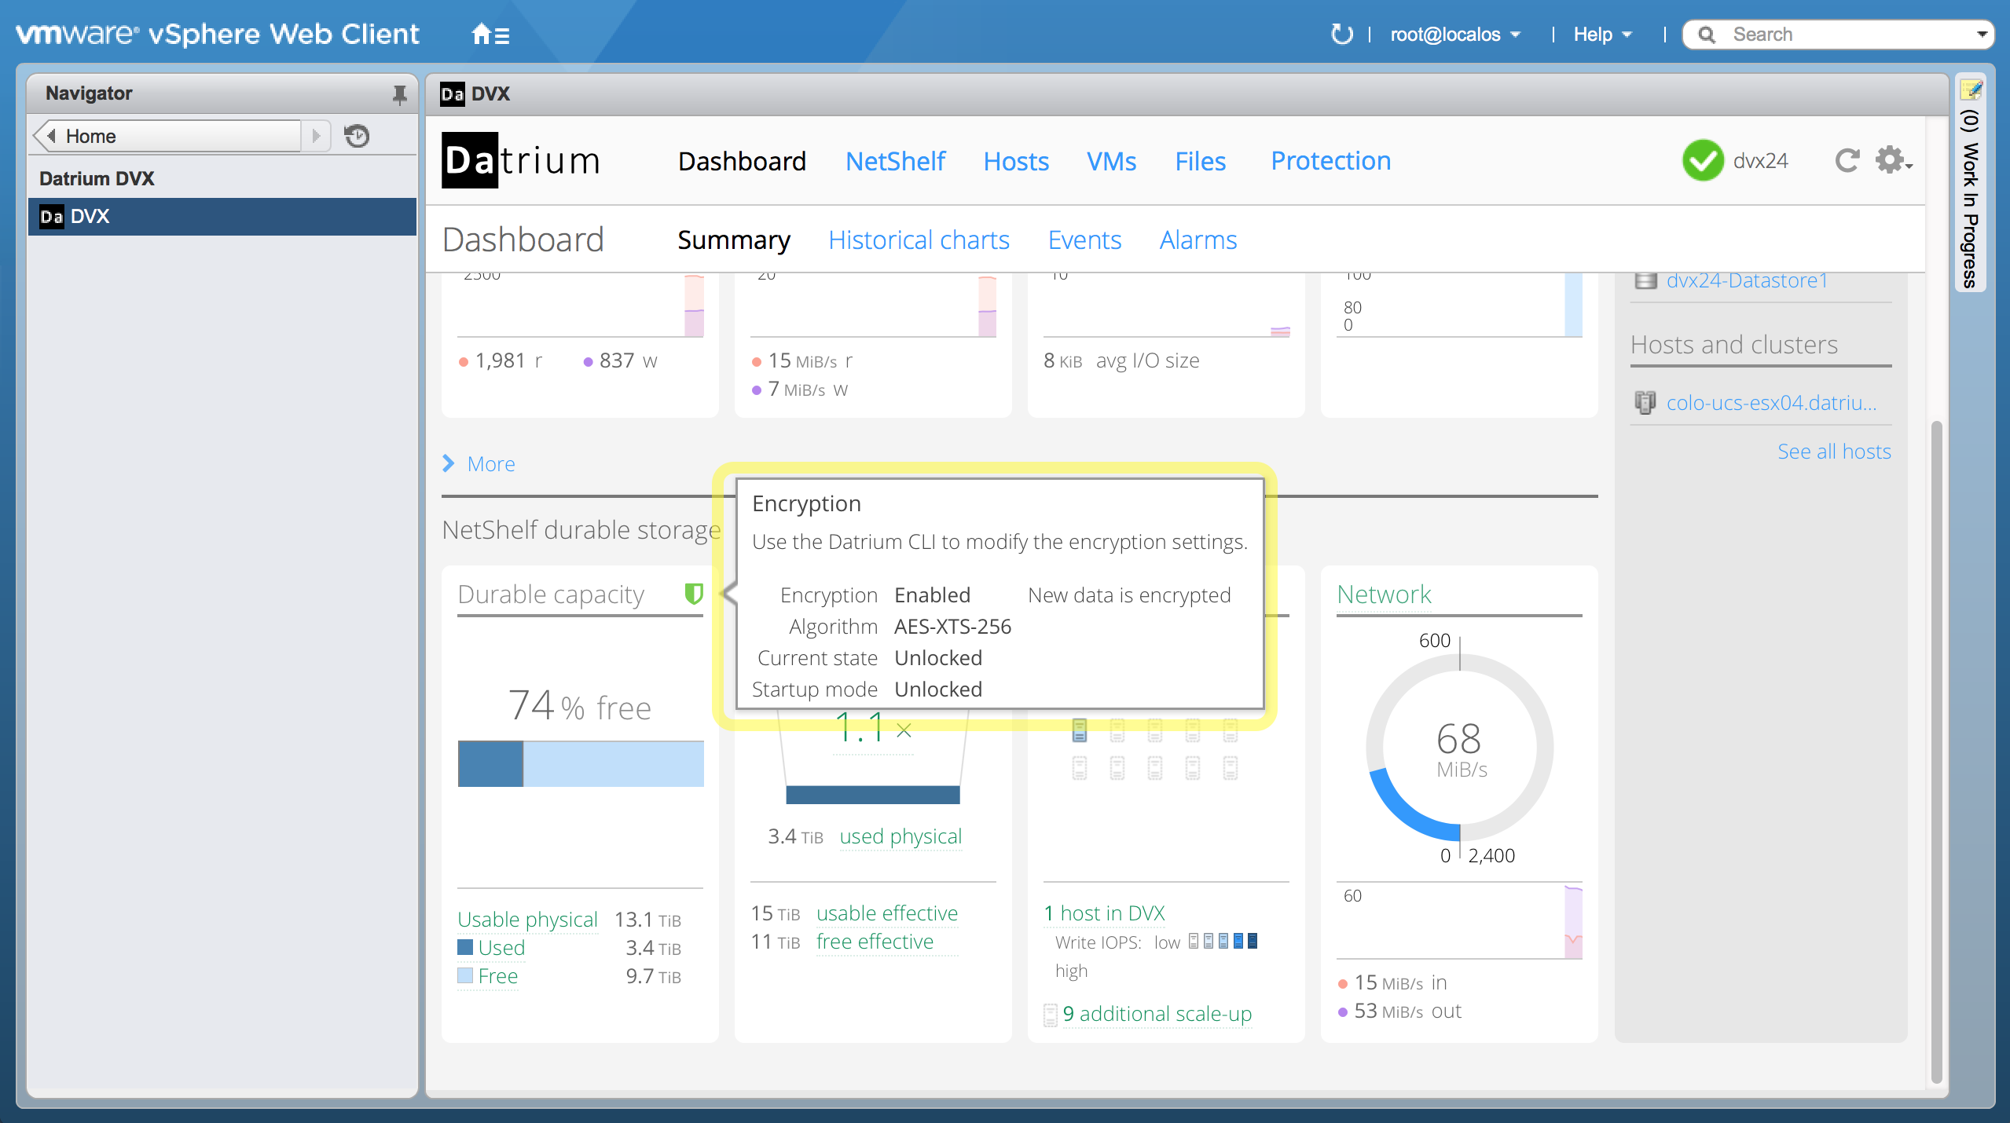Click the 8 KiB avg I/O size text
Screen dimensions: 2010x1123
pos(1121,360)
